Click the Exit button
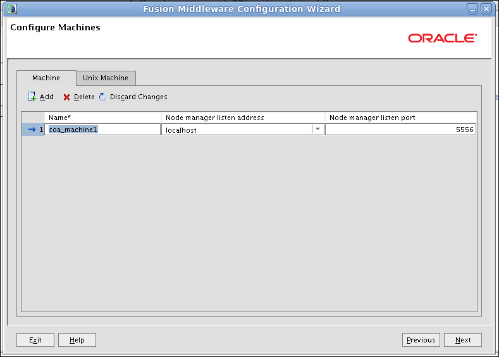499x357 pixels. (x=35, y=340)
